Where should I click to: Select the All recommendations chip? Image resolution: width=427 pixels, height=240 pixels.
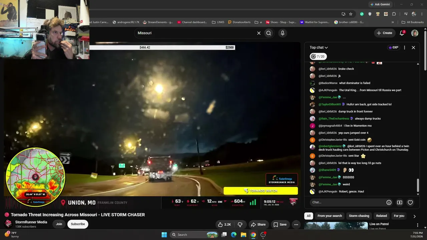coord(309,216)
